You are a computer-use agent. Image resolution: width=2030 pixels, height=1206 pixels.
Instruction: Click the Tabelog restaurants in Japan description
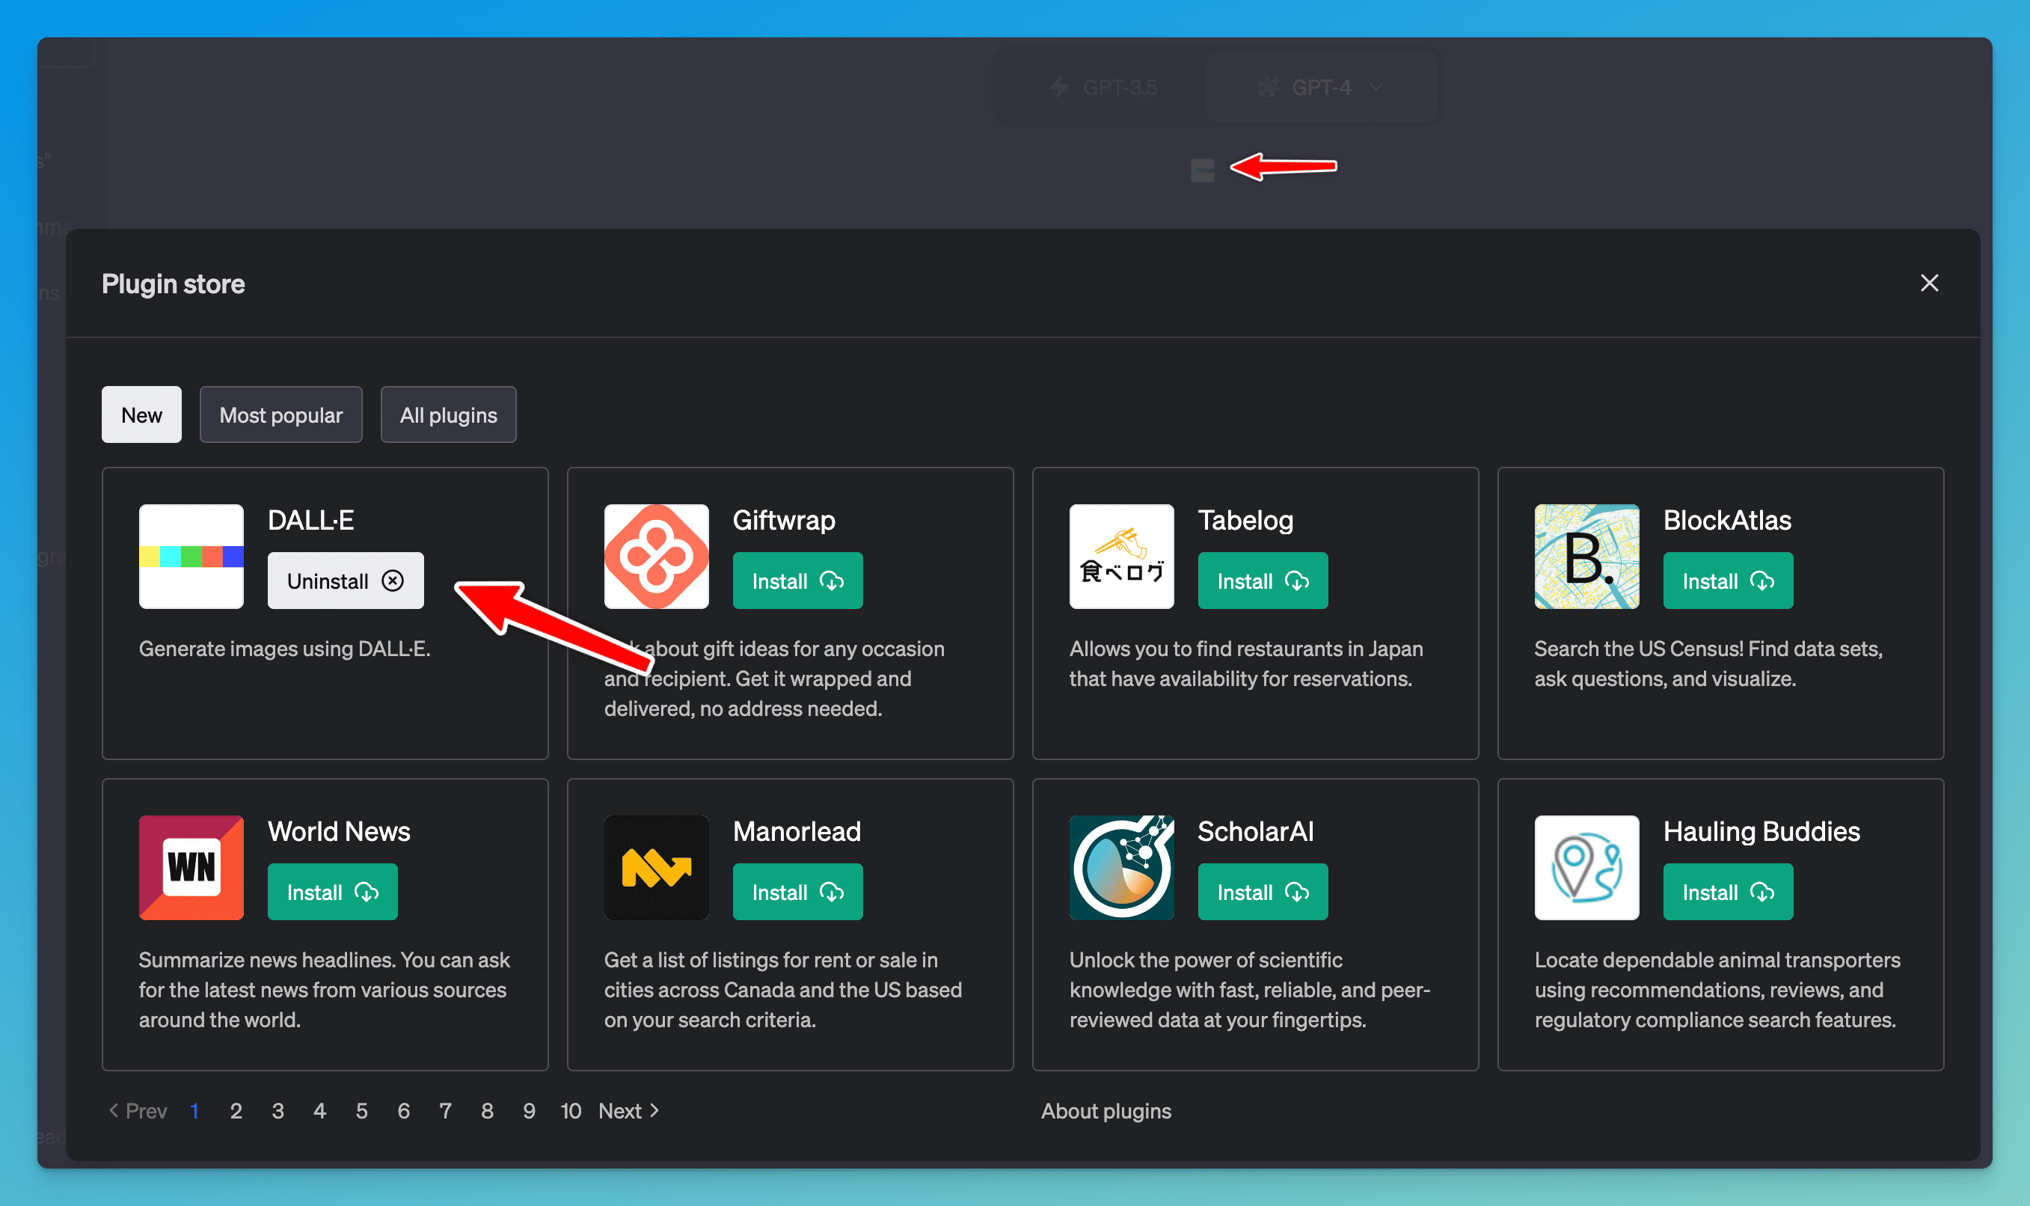click(1246, 664)
